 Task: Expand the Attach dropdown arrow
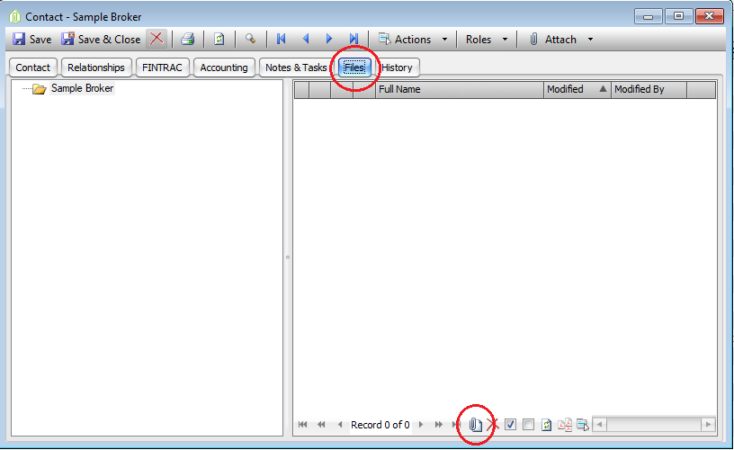pos(590,40)
